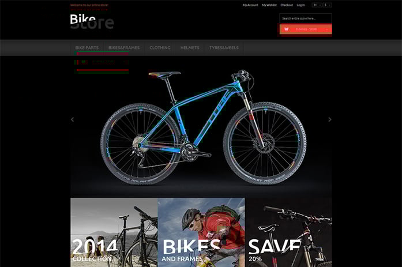Go to Checkout link
Image resolution: width=402 pixels, height=267 pixels.
coord(287,5)
